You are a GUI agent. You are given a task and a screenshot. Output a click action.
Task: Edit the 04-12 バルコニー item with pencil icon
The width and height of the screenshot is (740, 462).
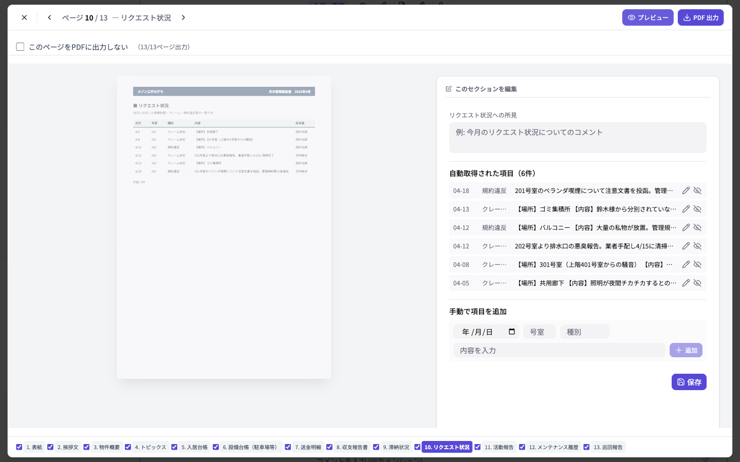click(x=686, y=227)
